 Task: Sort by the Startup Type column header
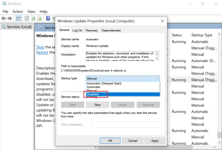(x=202, y=35)
